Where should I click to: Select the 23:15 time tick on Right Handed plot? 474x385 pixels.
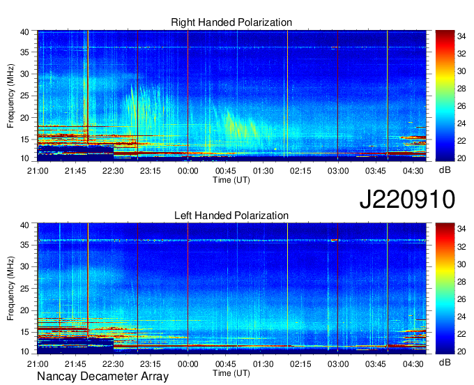pos(151,171)
